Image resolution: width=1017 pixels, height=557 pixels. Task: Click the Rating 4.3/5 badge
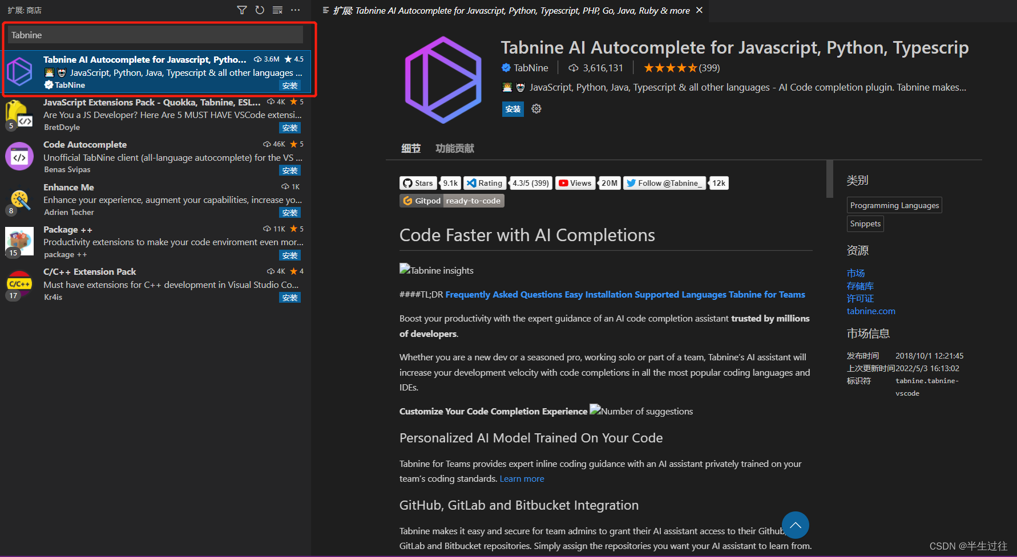click(508, 183)
